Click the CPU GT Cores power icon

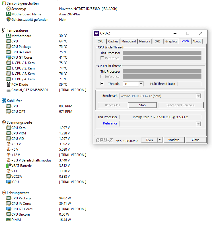tap(9, 209)
